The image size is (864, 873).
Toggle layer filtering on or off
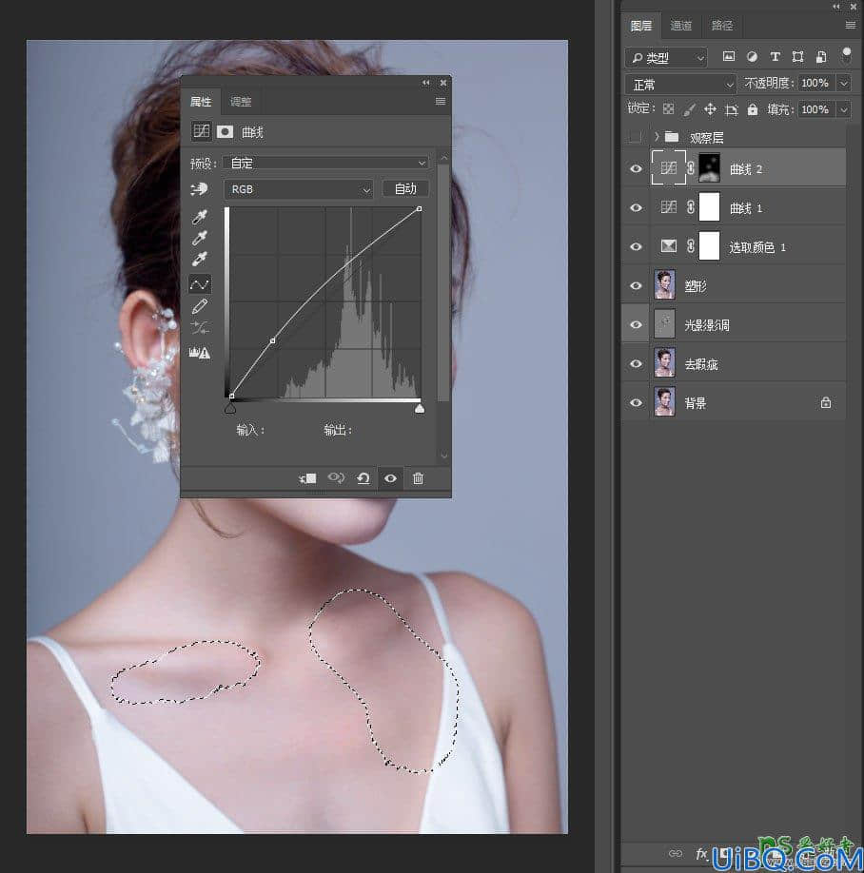(x=847, y=54)
